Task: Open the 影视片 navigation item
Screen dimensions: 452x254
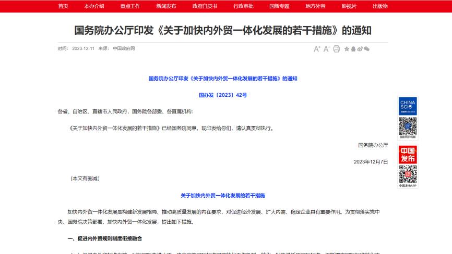Action: 349,6
